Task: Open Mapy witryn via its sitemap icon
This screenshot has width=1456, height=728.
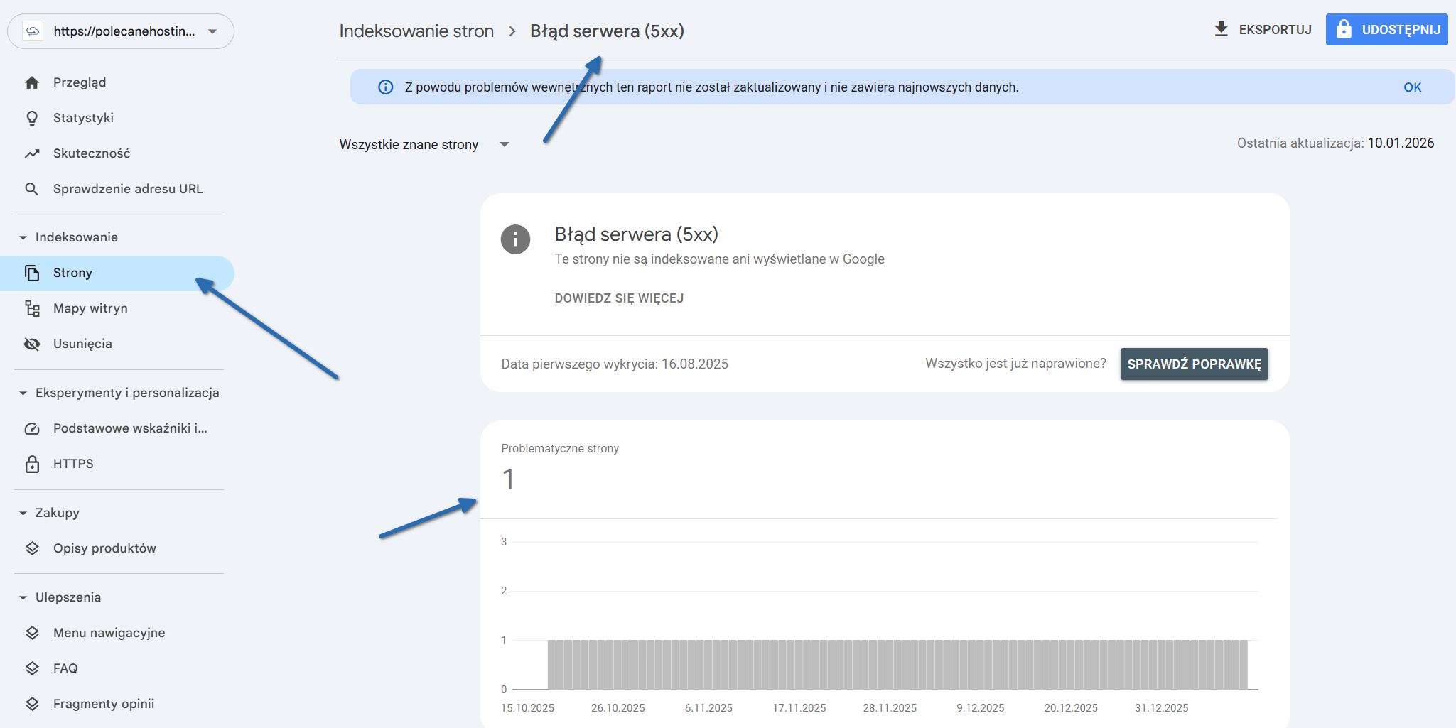Action: click(x=32, y=308)
